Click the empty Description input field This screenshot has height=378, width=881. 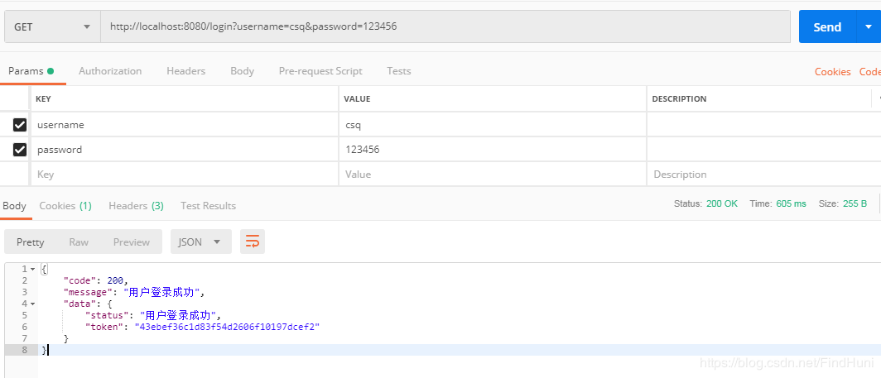[764, 175]
